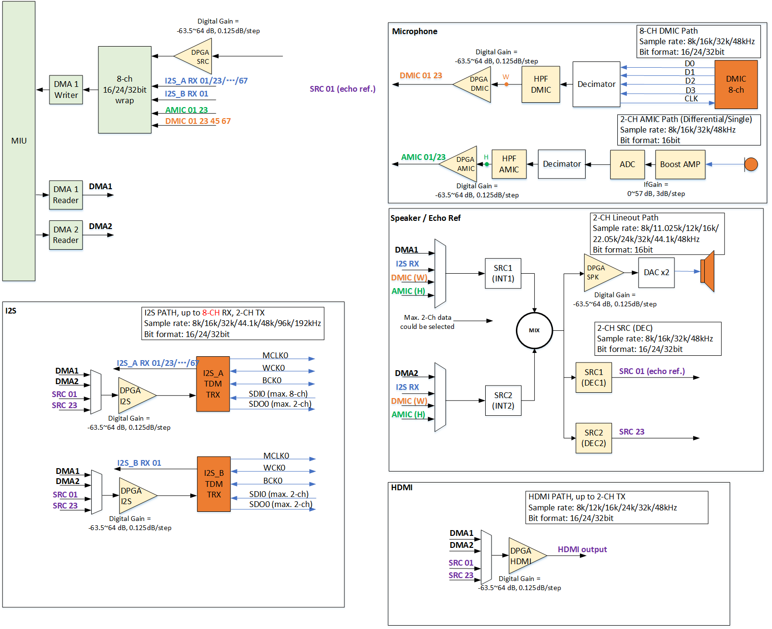This screenshot has width=772, height=629.
Task: Select the DMA 2 Reader block
Action: (66, 235)
